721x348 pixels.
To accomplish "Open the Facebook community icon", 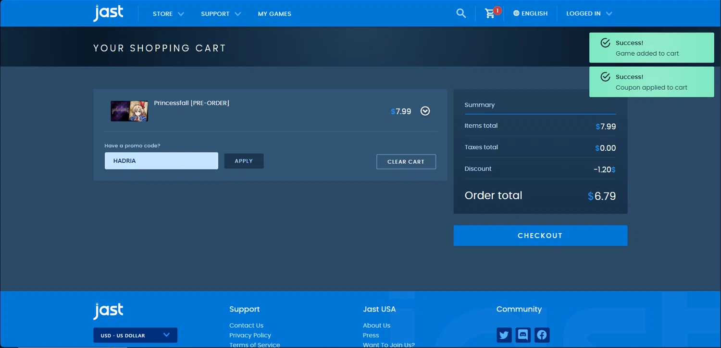I will [x=542, y=335].
